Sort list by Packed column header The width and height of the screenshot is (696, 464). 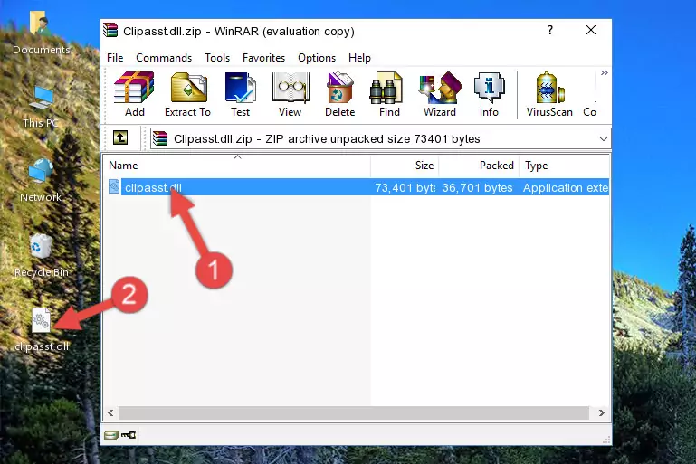coord(479,166)
